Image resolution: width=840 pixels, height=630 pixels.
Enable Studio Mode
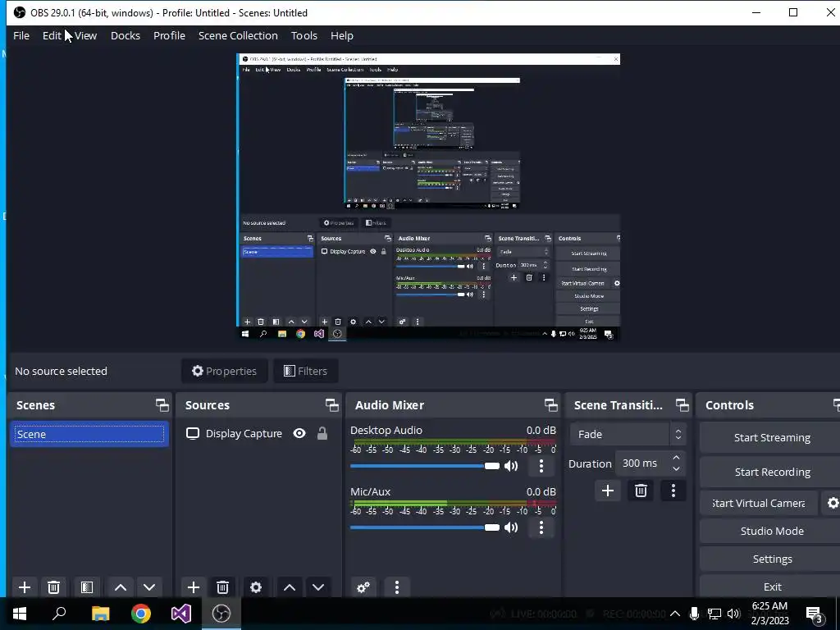[771, 531]
